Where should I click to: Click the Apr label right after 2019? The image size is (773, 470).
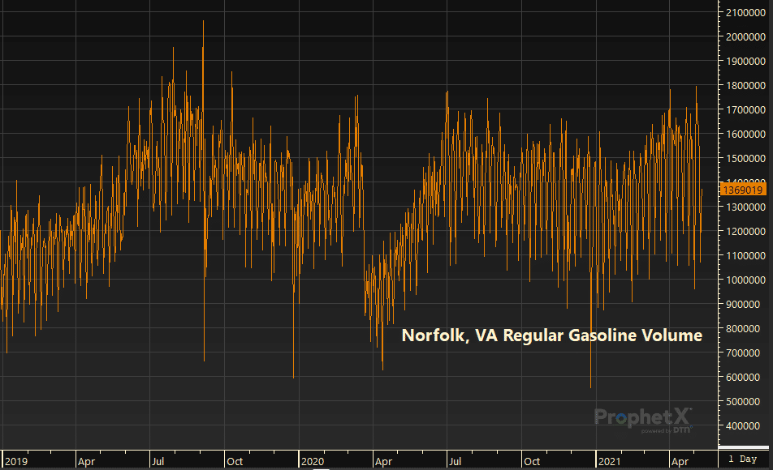[86, 462]
